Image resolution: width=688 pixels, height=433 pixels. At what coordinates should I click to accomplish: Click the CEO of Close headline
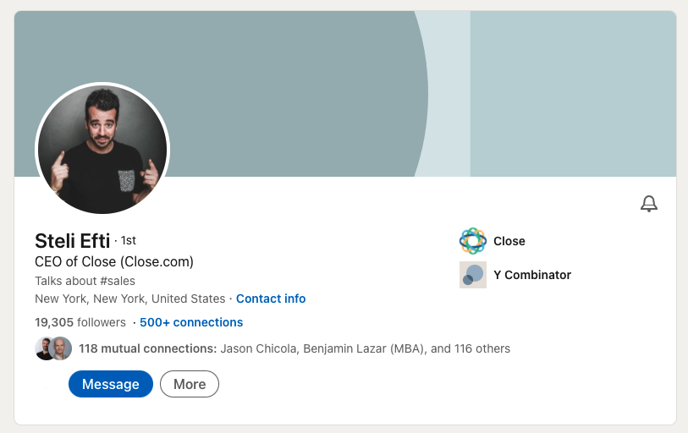click(x=114, y=262)
